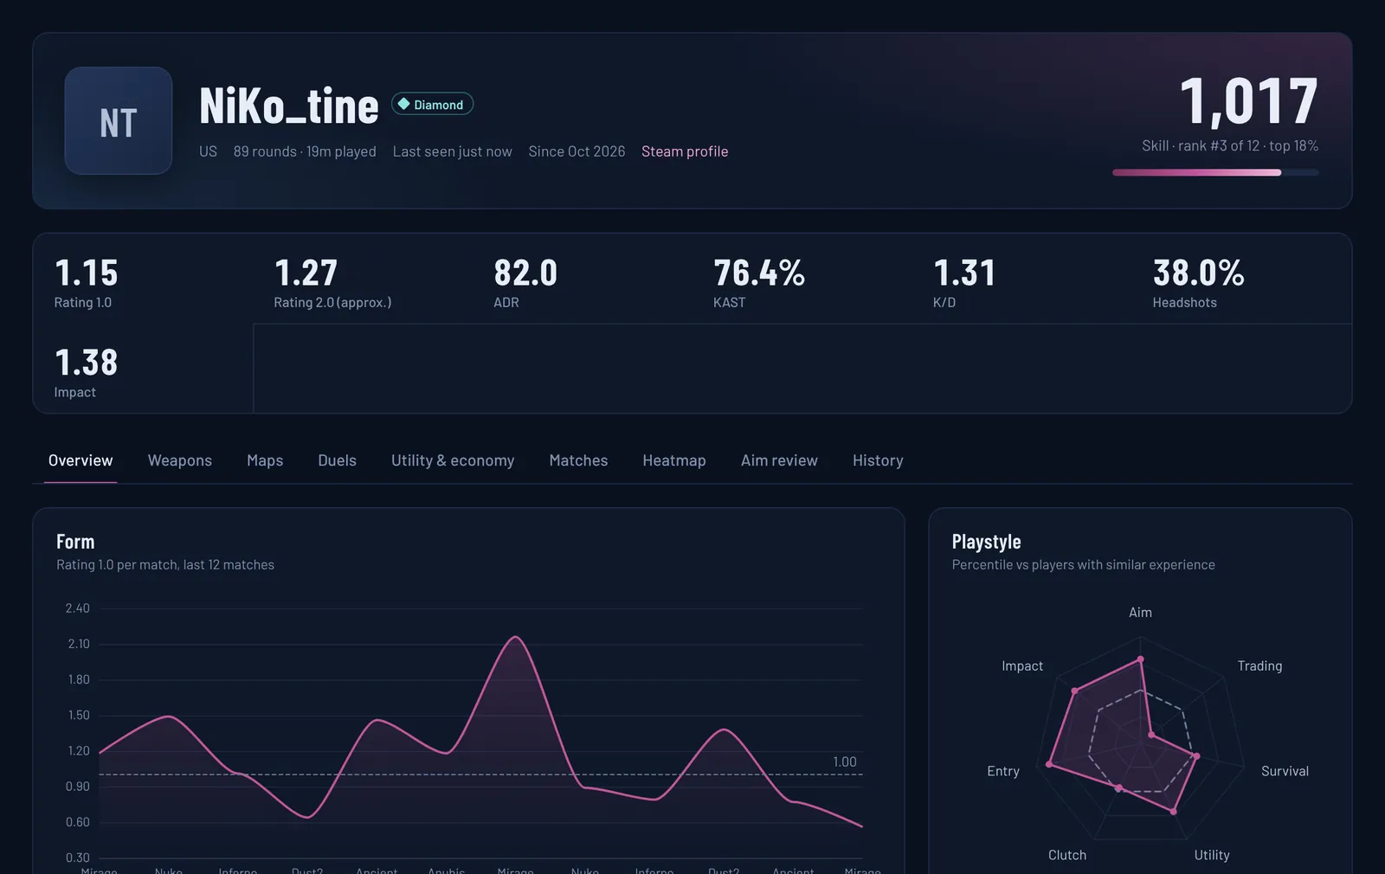
Task: Click the 1.38 Impact stat
Action: pos(86,363)
